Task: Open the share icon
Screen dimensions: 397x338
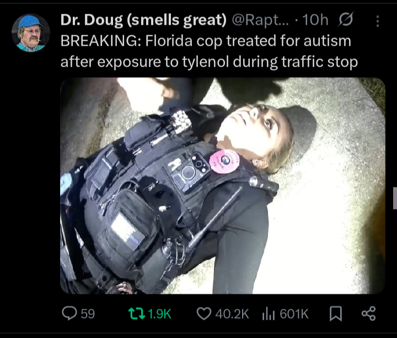Action: point(369,314)
